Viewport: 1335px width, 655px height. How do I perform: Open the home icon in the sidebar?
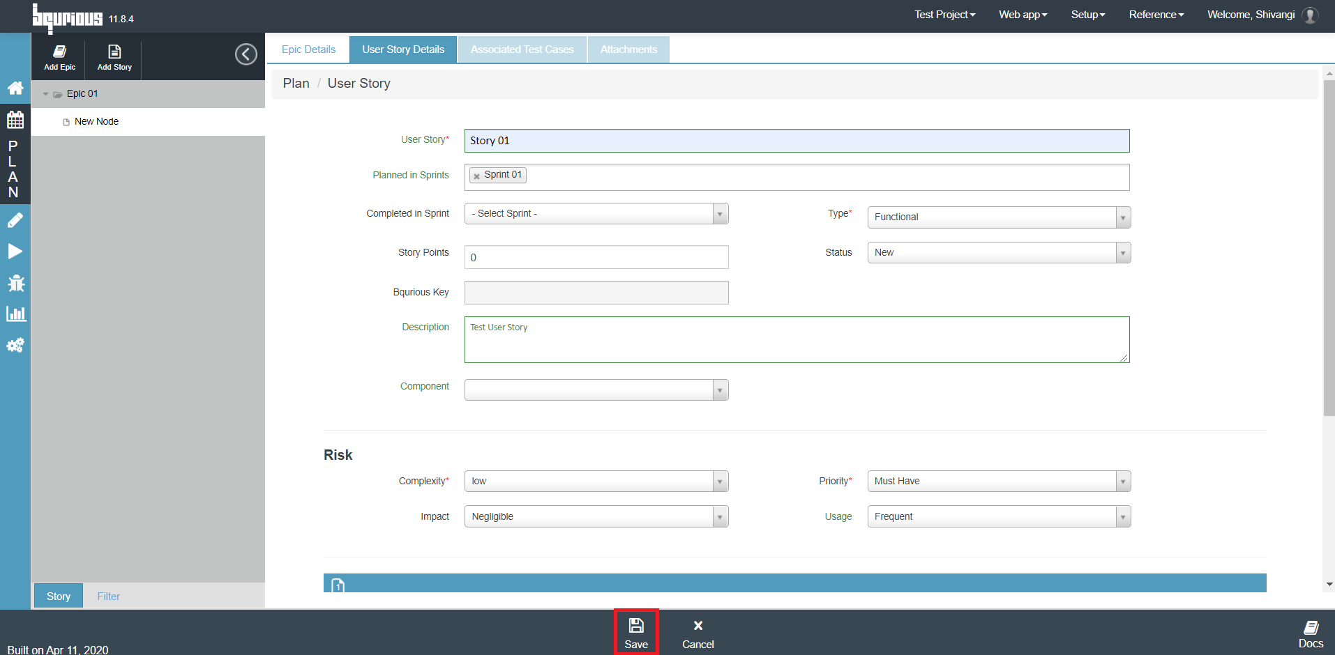coord(15,88)
